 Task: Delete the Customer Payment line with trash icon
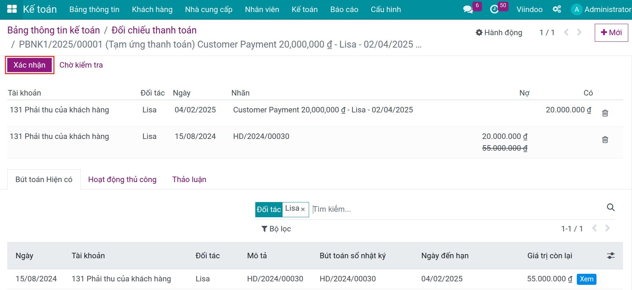click(x=605, y=113)
